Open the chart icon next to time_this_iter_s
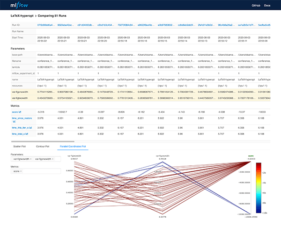The height and width of the screenshot is (228, 281). click(30, 128)
